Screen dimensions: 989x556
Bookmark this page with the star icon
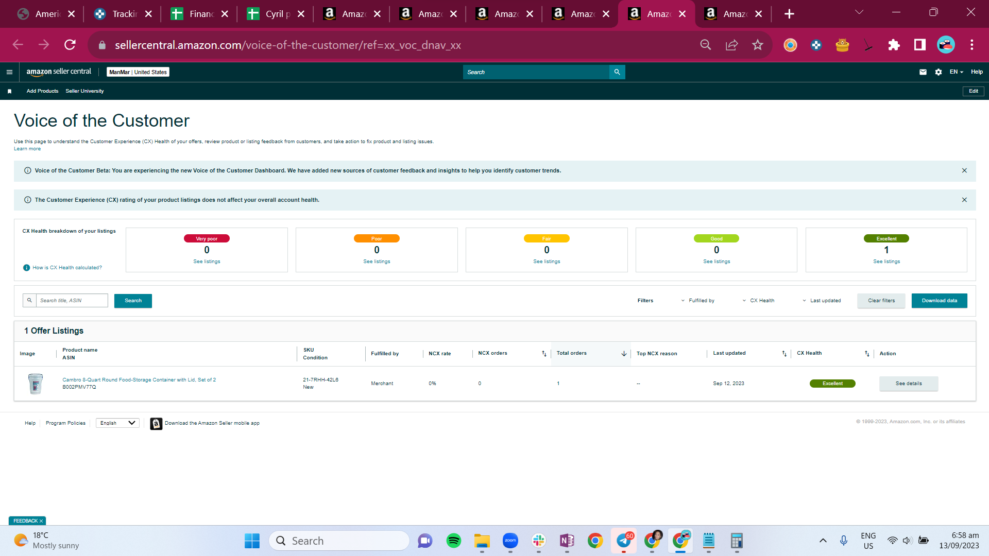point(757,45)
